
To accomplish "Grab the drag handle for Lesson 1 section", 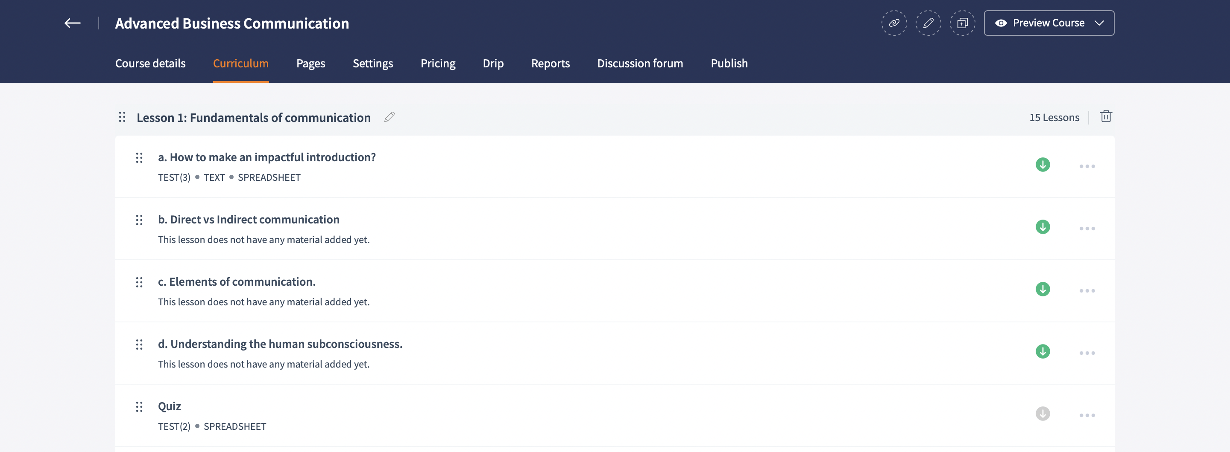I will coord(122,117).
